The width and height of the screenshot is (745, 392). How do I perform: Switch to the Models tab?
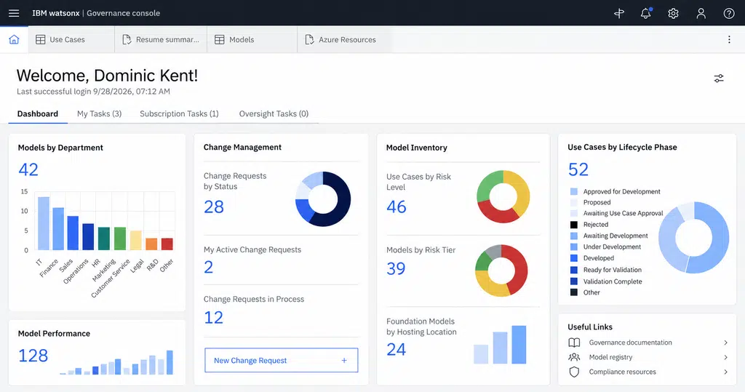coord(252,39)
